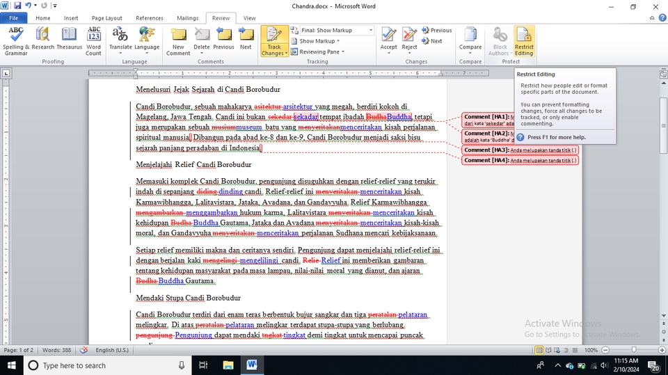Open the Translate dropdown
This screenshot has width=668, height=375.
coord(120,41)
